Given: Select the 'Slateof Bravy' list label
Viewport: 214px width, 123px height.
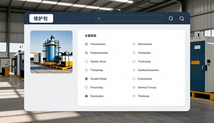Looking at the screenshot, I should [147, 88].
